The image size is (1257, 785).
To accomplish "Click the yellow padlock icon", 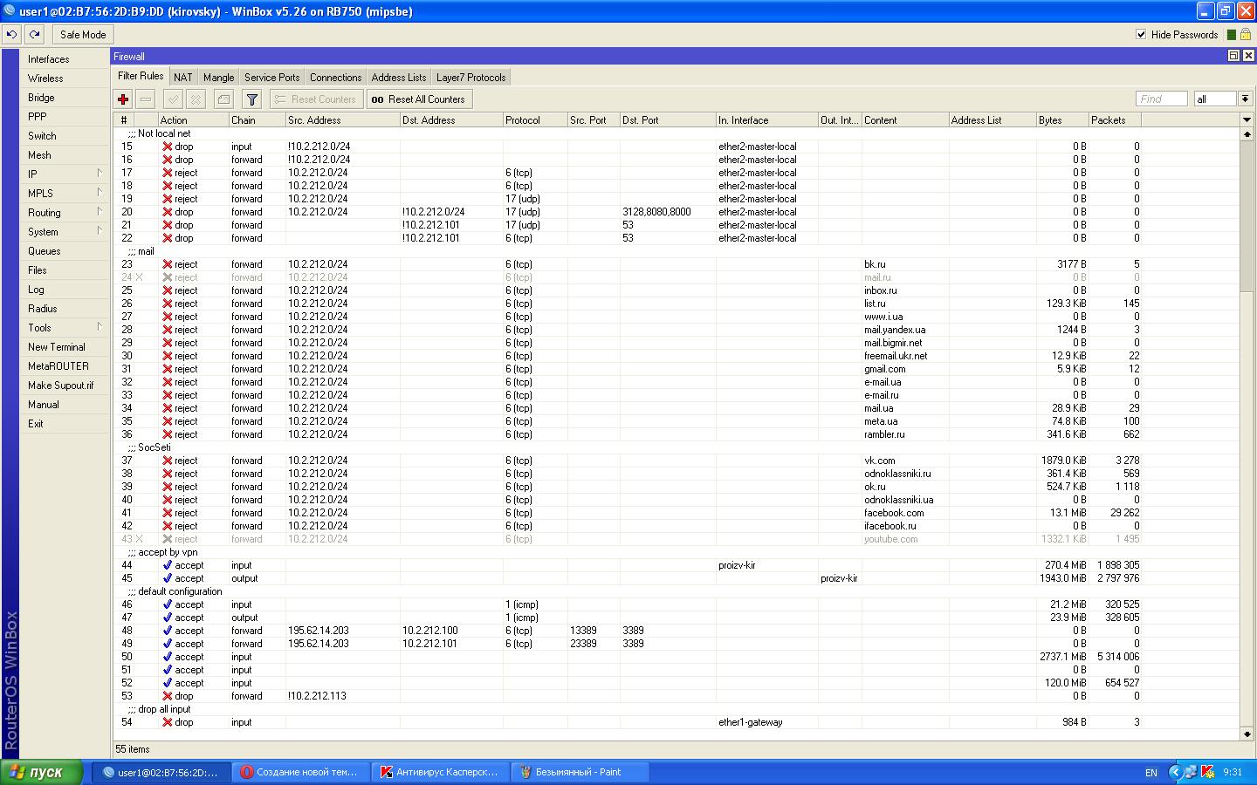I will 1246,35.
